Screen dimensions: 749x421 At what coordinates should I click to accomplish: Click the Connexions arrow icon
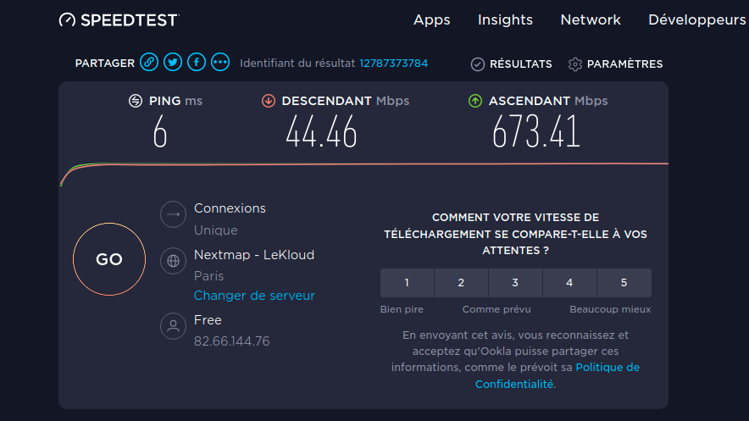tap(173, 215)
